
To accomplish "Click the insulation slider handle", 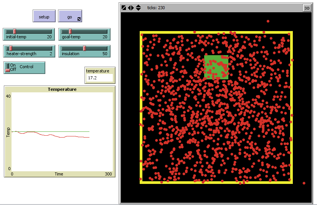I will click(x=84, y=48).
